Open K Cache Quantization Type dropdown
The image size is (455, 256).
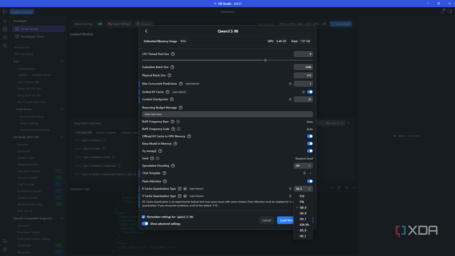pyautogui.click(x=303, y=189)
